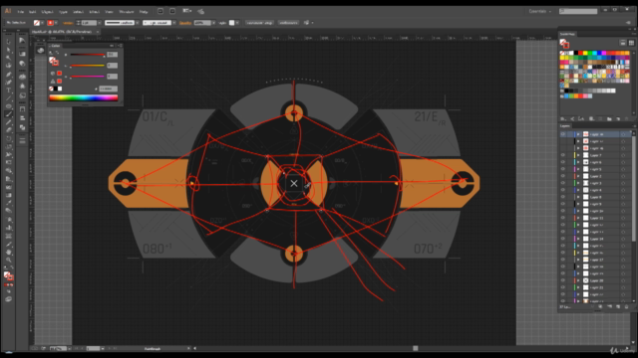Open the Stroke panel icon
This screenshot has height=358, width=638.
click(22, 140)
